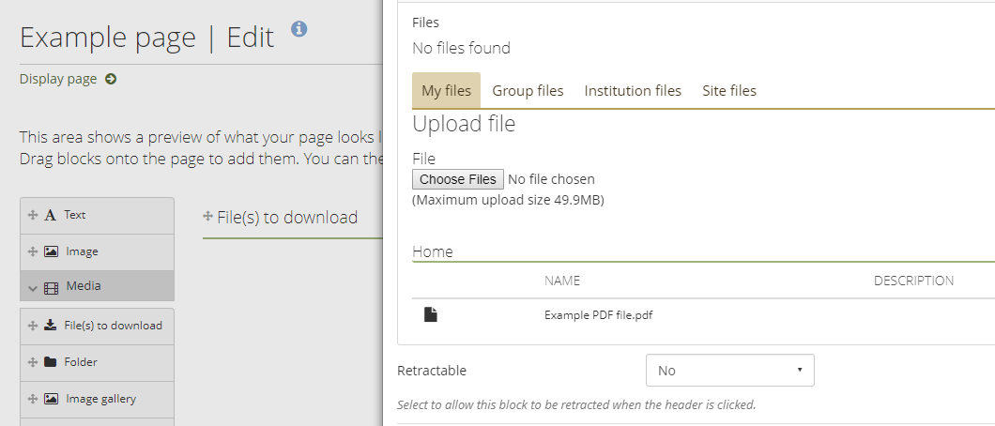Select the Text block icon
This screenshot has width=995, height=426.
tap(50, 215)
